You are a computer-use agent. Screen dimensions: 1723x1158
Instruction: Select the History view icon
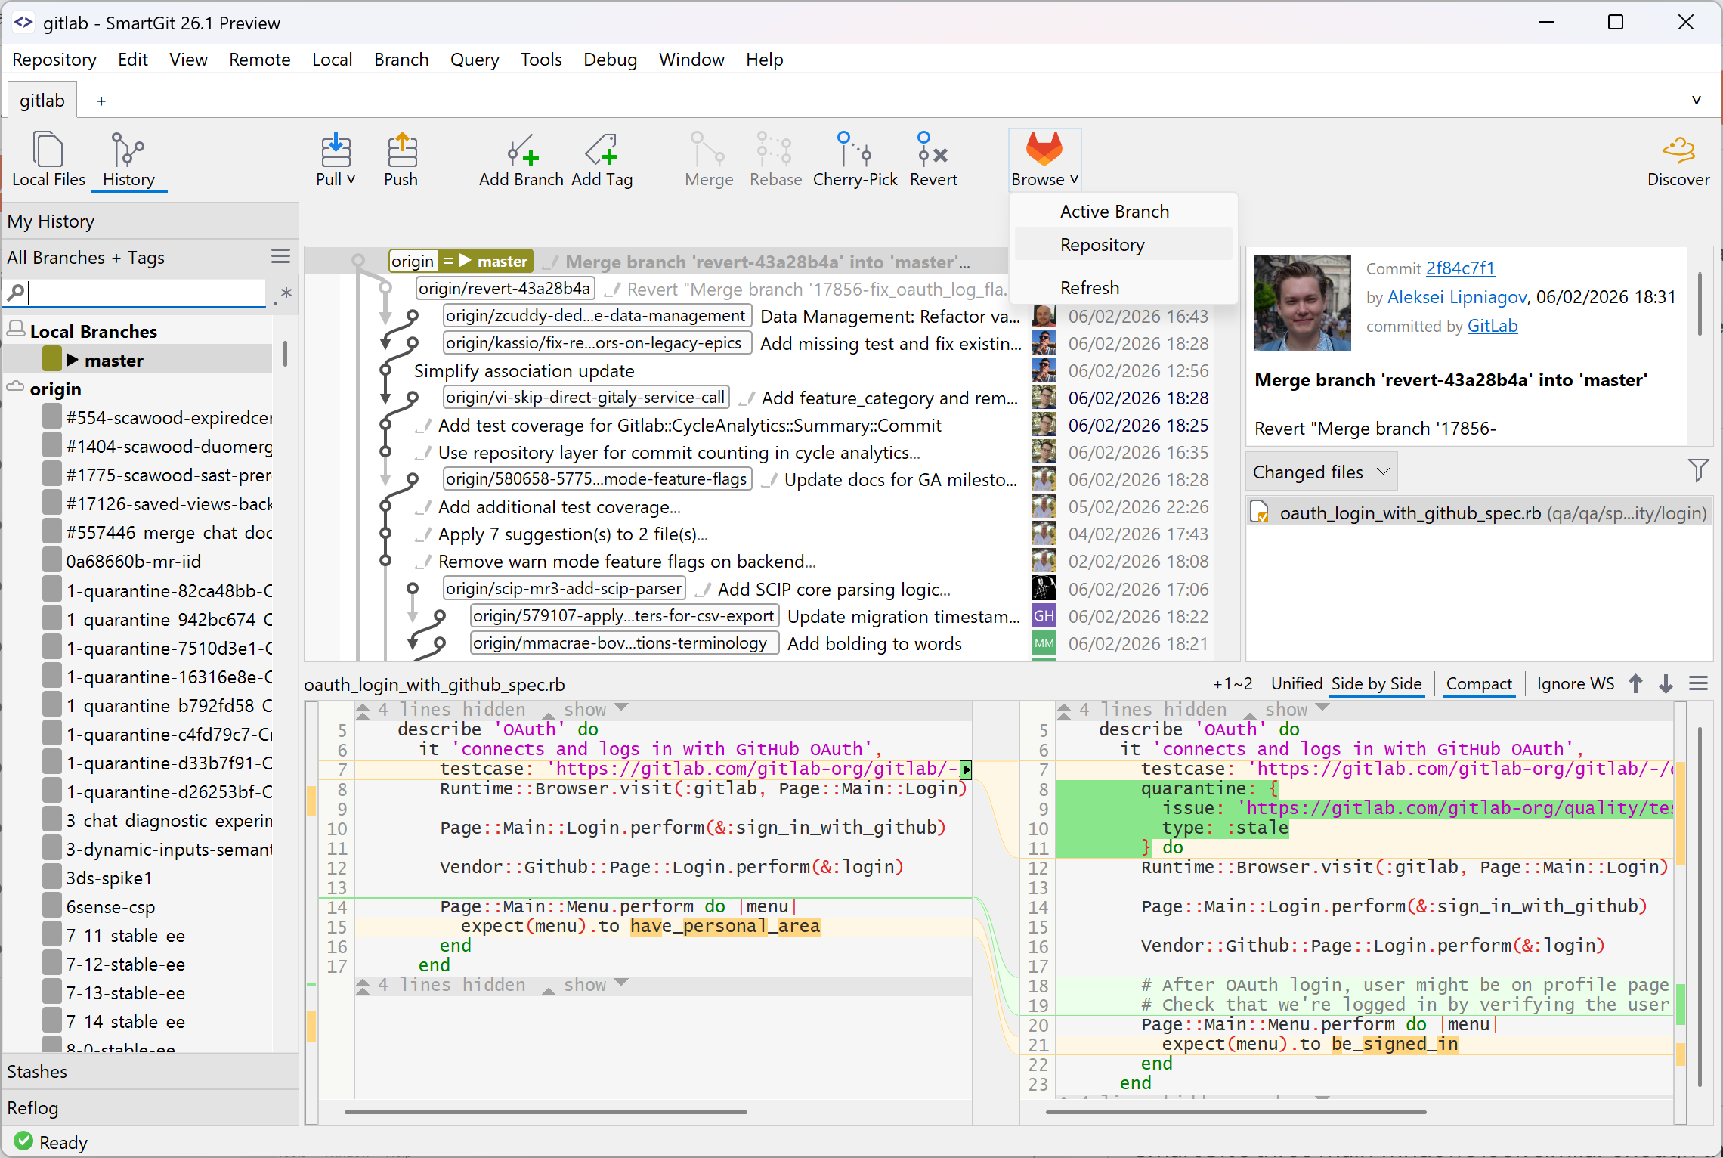tap(128, 159)
